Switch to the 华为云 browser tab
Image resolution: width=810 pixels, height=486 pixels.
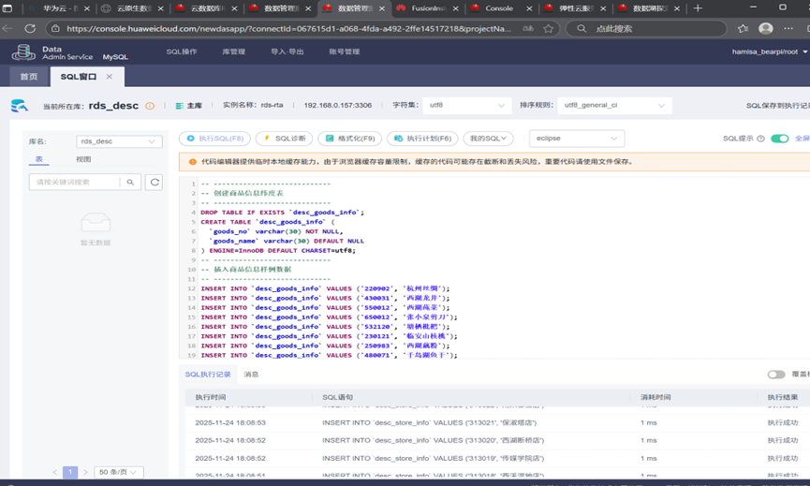tap(59, 8)
